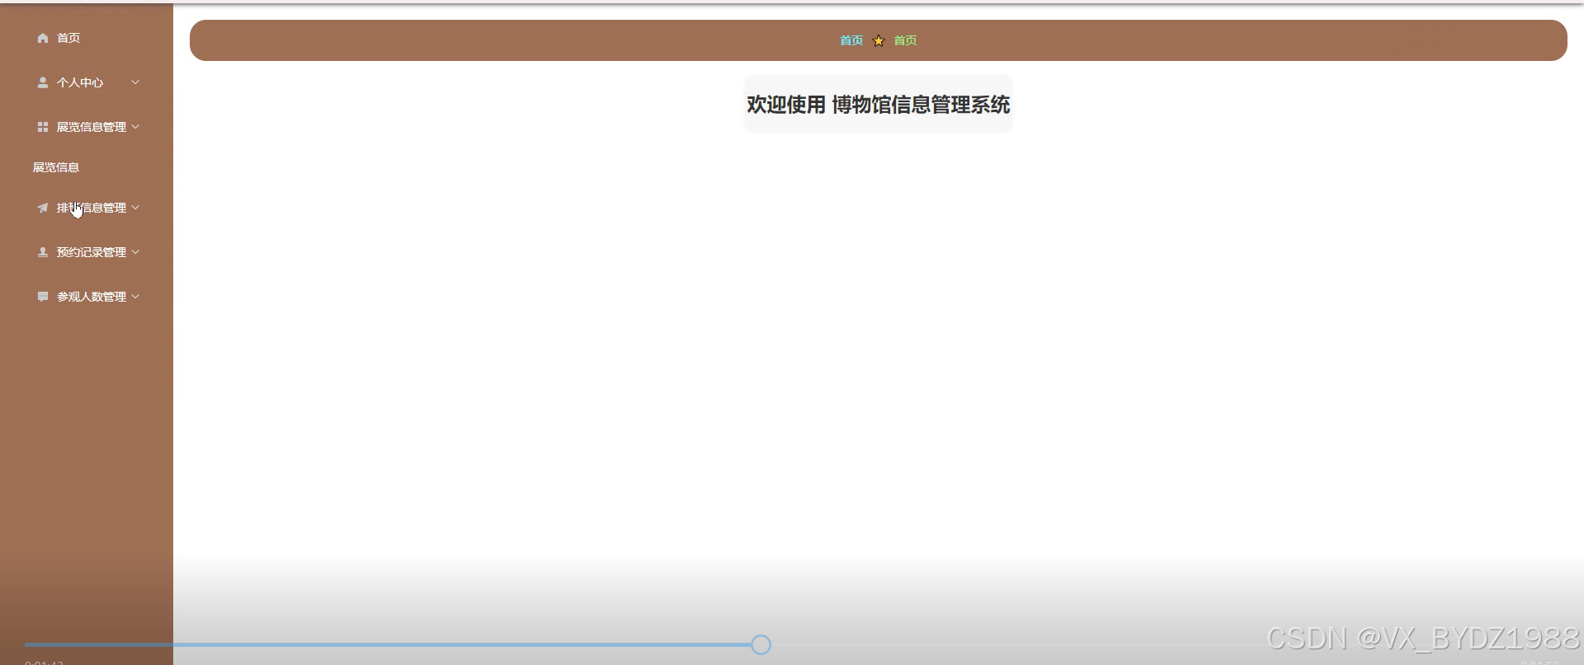Expand the 参观人数管理 chevron

pyautogui.click(x=135, y=297)
